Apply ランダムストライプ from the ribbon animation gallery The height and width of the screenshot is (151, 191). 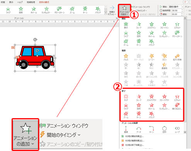coord(46,10)
